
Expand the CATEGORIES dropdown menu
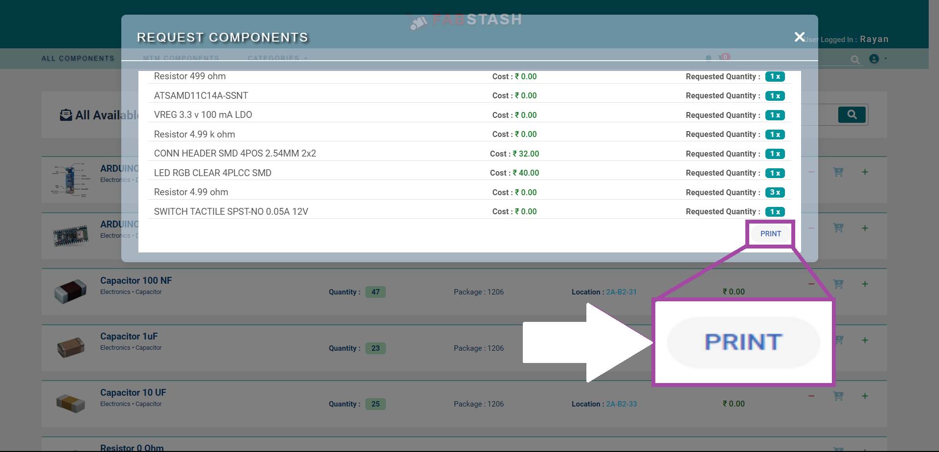(x=277, y=58)
